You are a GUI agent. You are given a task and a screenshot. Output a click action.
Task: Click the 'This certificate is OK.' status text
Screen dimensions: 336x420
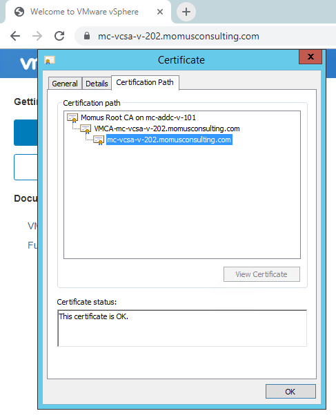point(93,316)
